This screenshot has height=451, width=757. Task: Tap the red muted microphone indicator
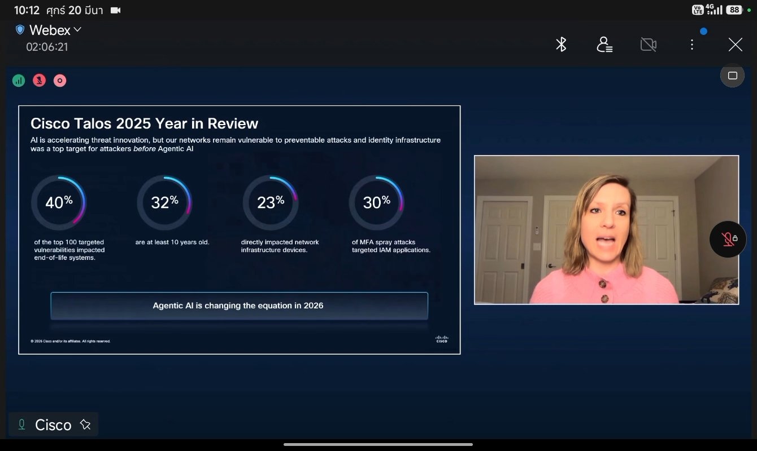pos(39,81)
